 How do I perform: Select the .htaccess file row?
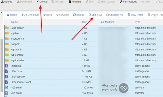84,71
